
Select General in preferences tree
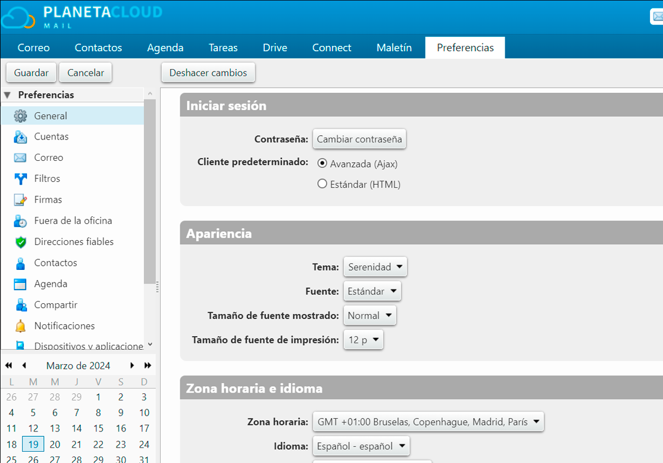point(73,116)
